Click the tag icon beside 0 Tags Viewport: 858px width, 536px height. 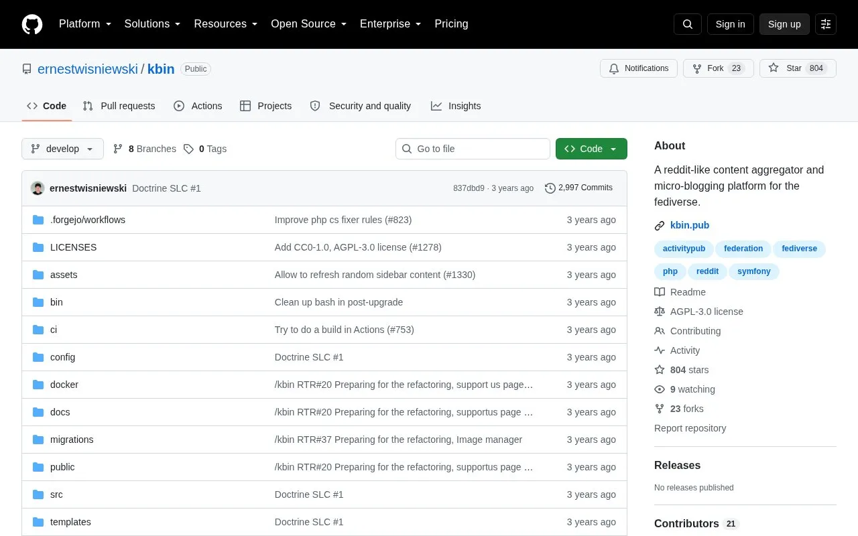pos(189,149)
